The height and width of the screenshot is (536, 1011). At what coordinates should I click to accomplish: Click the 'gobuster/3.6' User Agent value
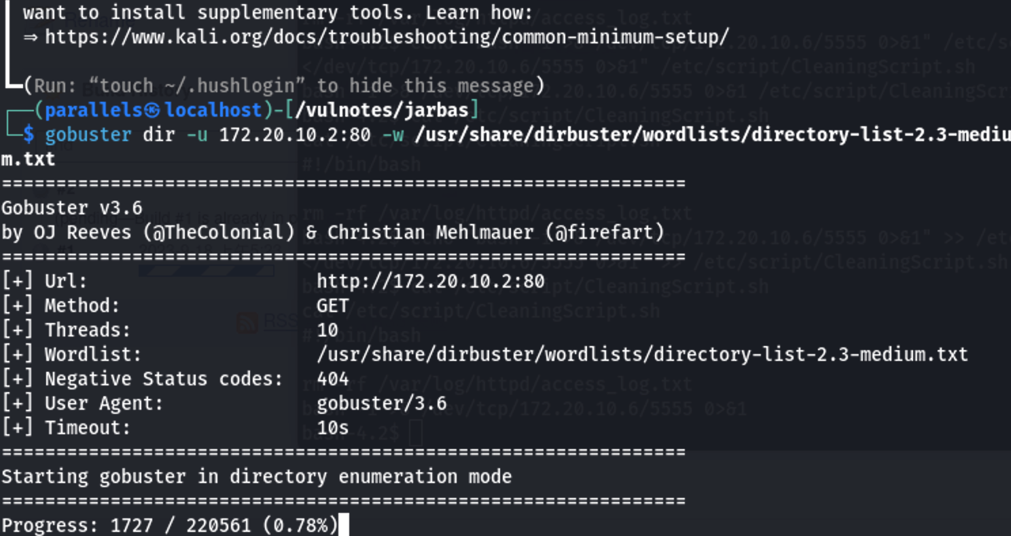point(382,403)
